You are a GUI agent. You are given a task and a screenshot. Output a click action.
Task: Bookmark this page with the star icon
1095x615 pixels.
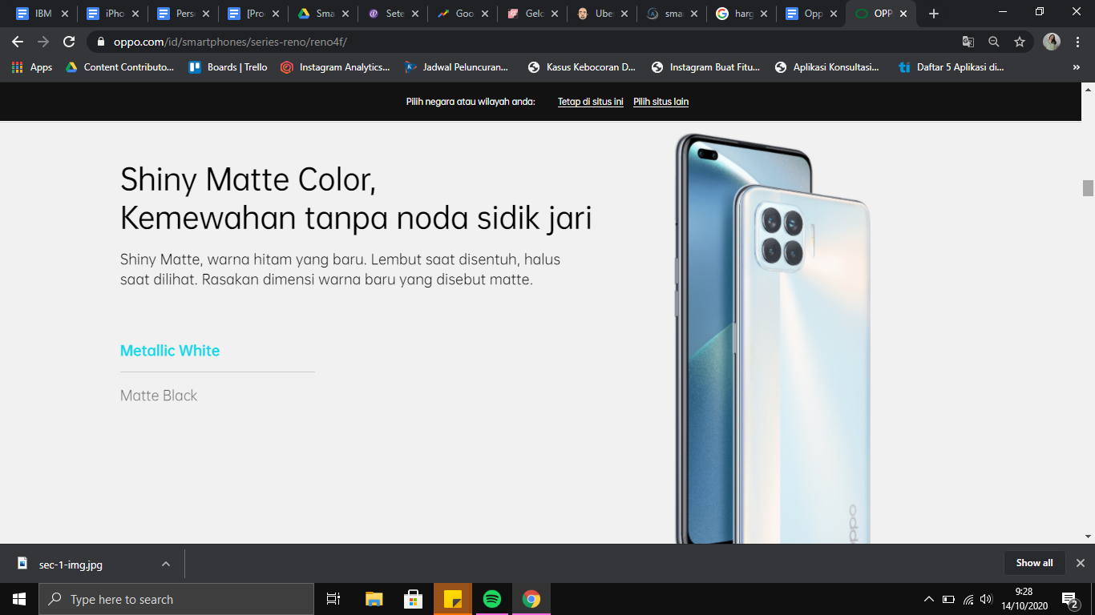click(x=1020, y=42)
